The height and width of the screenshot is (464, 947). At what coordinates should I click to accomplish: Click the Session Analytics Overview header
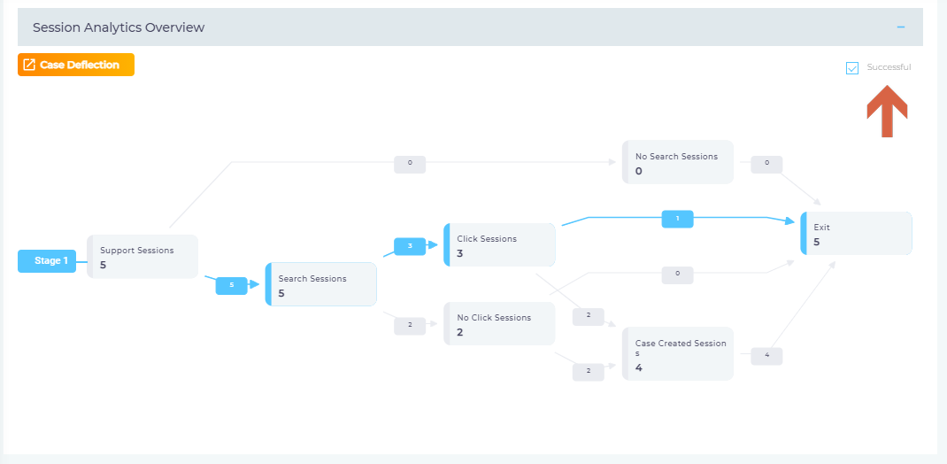tap(119, 27)
